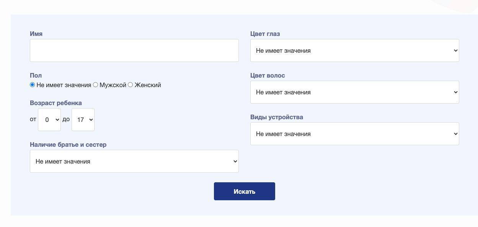Open the maximum age dropdown showing 17
The image size is (478, 227).
coord(83,120)
